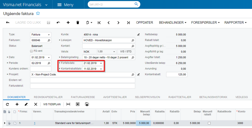The height and width of the screenshot is (128, 252).
Task: Mark page as favorite with star
Action: click(x=38, y=13)
